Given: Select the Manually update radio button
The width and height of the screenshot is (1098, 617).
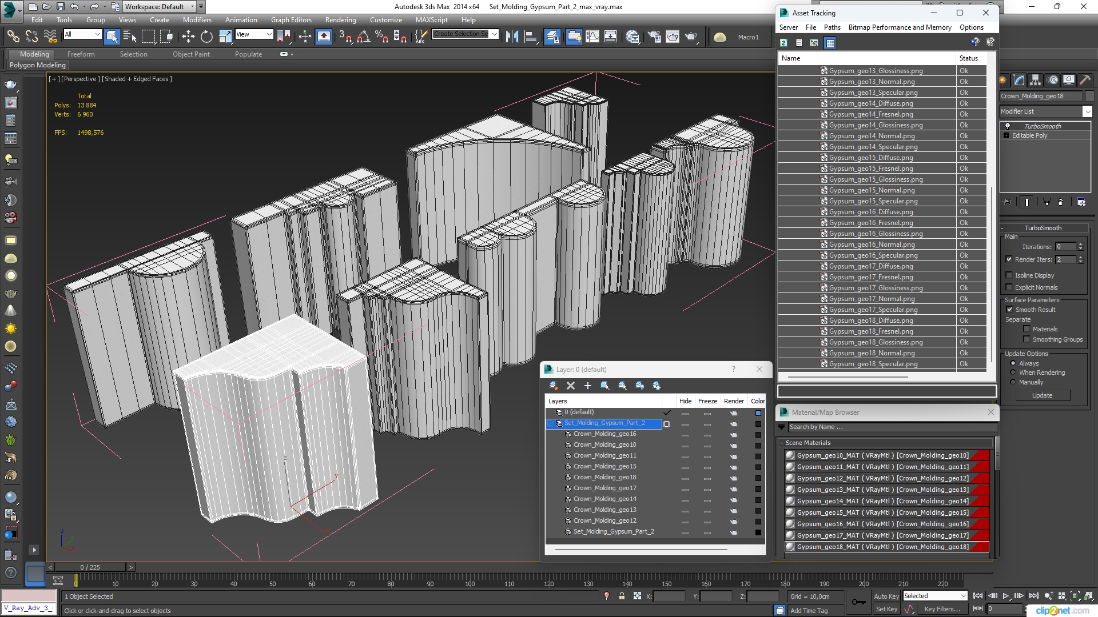Looking at the screenshot, I should click(1013, 382).
